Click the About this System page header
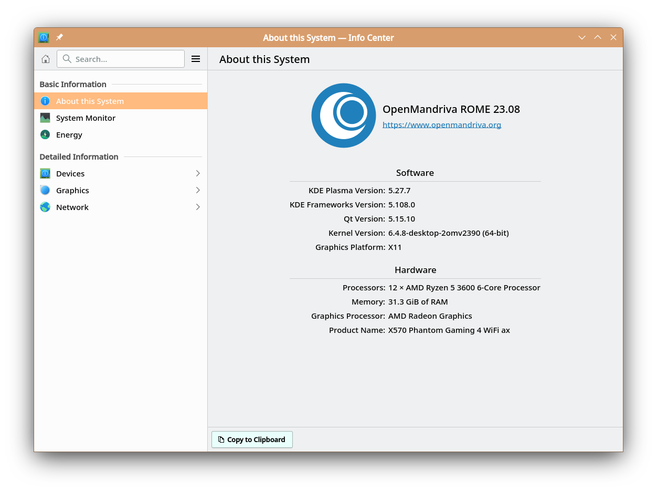Viewport: 657px width, 492px height. coord(264,59)
